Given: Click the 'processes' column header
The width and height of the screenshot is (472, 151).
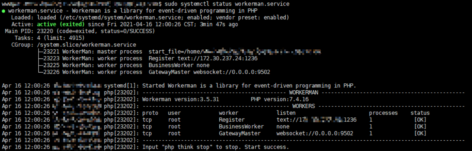Looking at the screenshot, I should click(x=383, y=113).
